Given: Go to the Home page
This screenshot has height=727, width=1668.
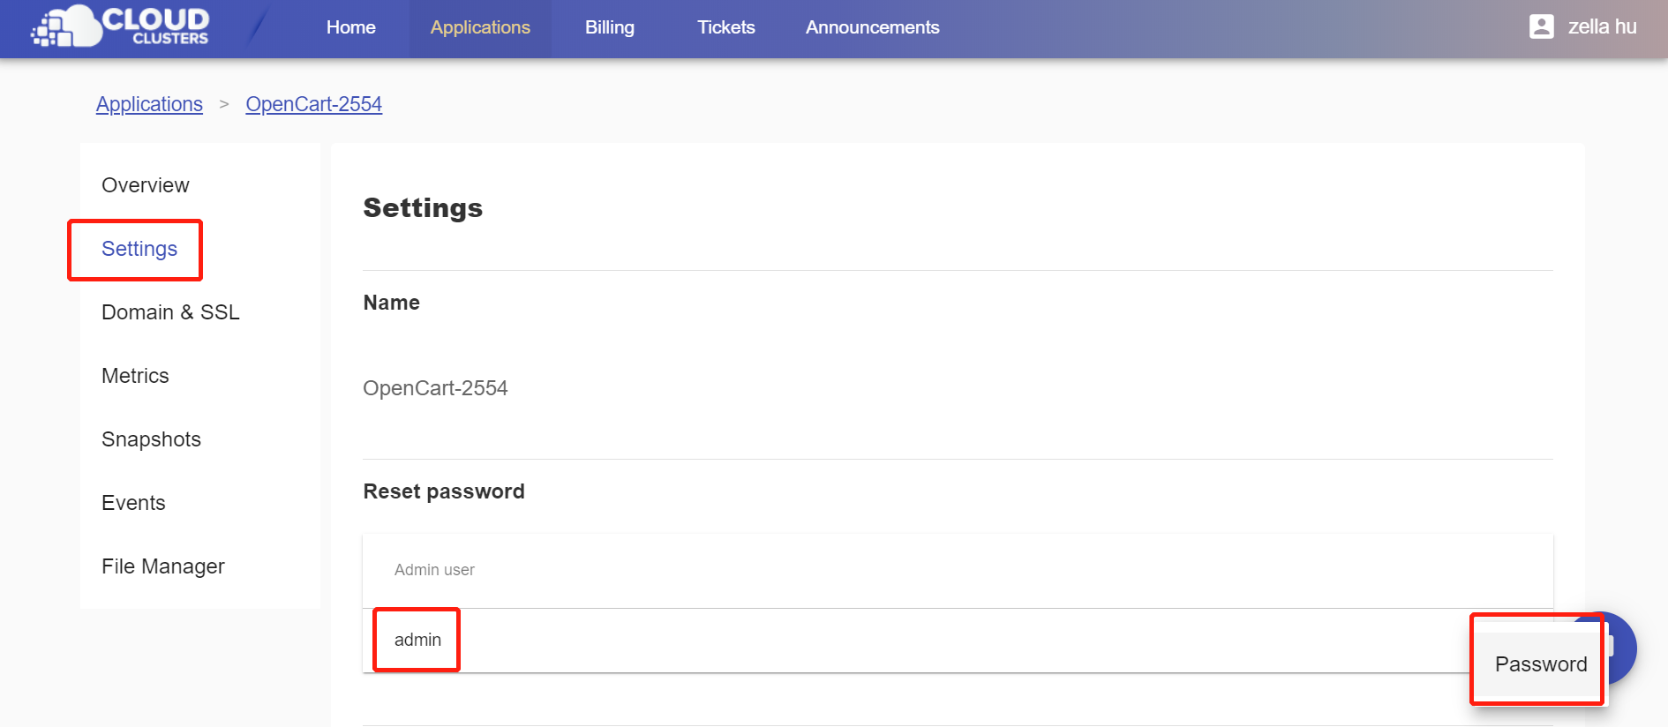Looking at the screenshot, I should (350, 27).
